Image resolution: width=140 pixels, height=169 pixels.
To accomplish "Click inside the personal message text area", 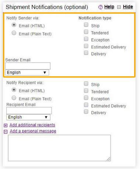I will [x=59, y=148].
